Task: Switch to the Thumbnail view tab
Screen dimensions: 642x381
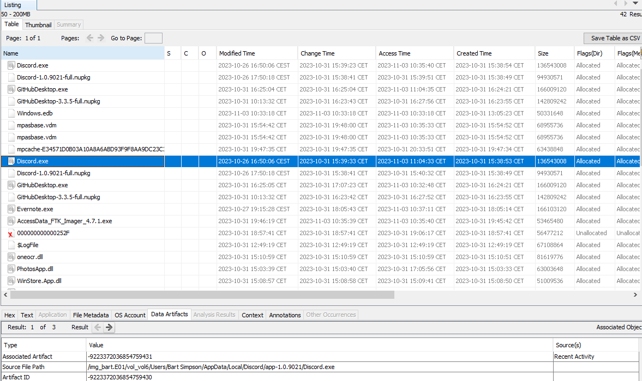Action: coord(38,24)
